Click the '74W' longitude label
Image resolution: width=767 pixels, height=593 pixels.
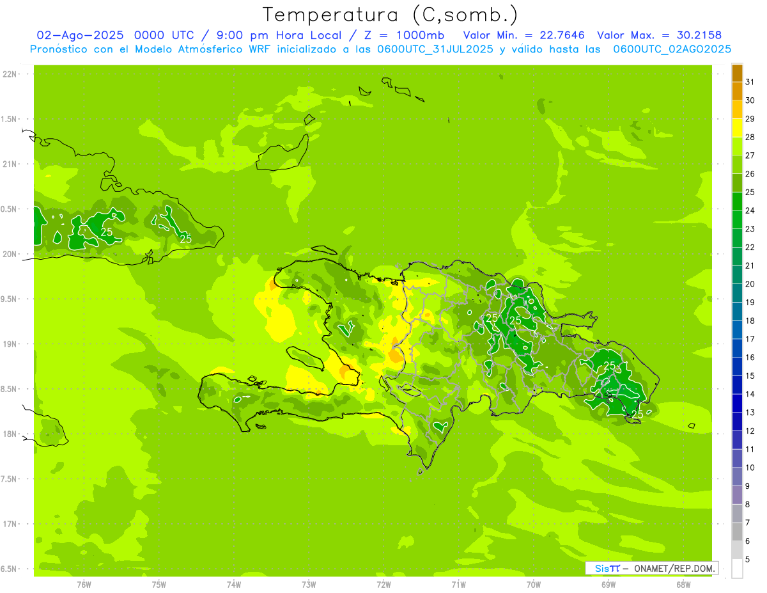coord(234,584)
